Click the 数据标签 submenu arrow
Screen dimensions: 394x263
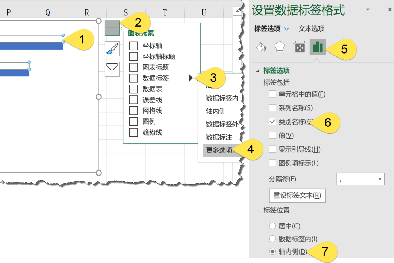[x=191, y=78]
